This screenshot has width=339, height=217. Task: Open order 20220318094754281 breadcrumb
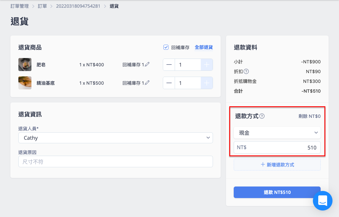click(78, 6)
